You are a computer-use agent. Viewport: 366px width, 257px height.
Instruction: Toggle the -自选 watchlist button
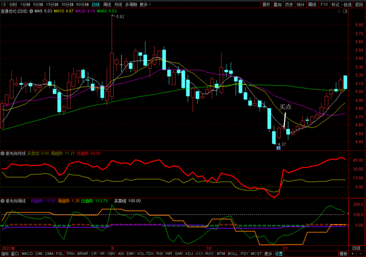click(x=347, y=4)
